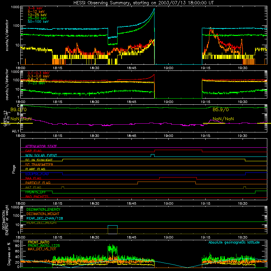Click the 19:30 tick under the decimation panel
271x271 pixels.
(243, 237)
